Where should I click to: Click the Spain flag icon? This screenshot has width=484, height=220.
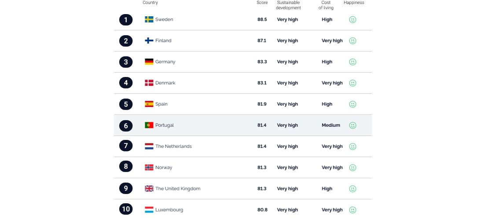[x=149, y=104]
